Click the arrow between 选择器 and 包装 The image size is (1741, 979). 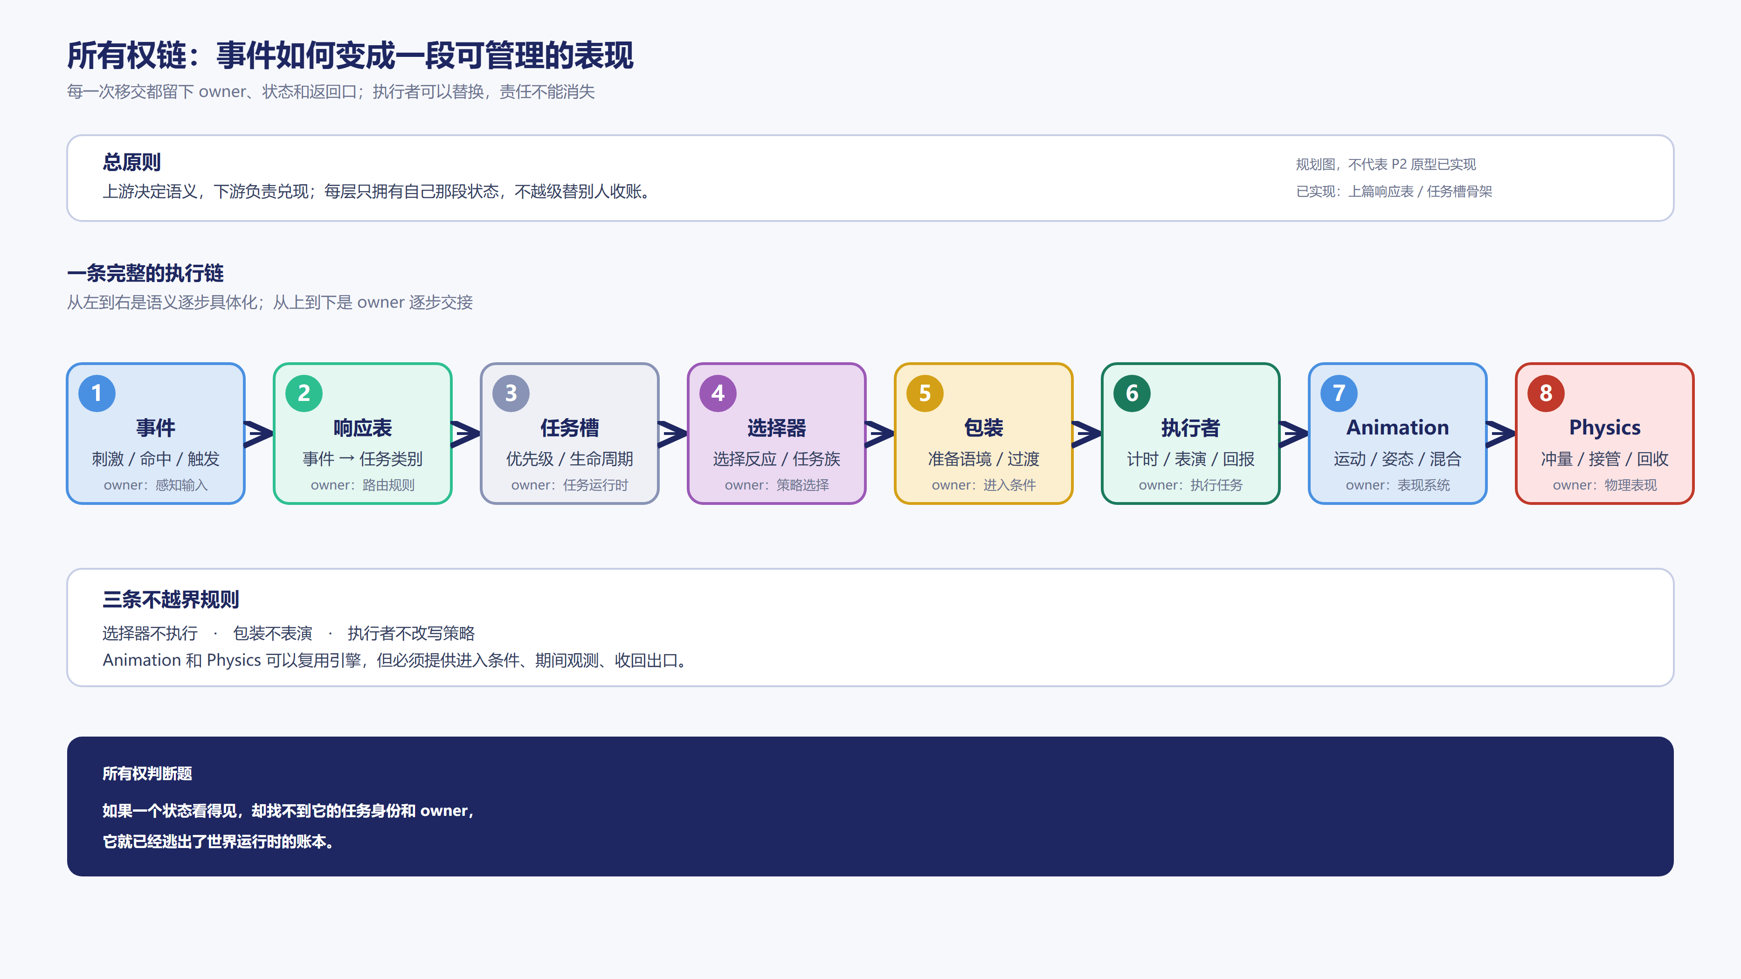click(x=880, y=434)
